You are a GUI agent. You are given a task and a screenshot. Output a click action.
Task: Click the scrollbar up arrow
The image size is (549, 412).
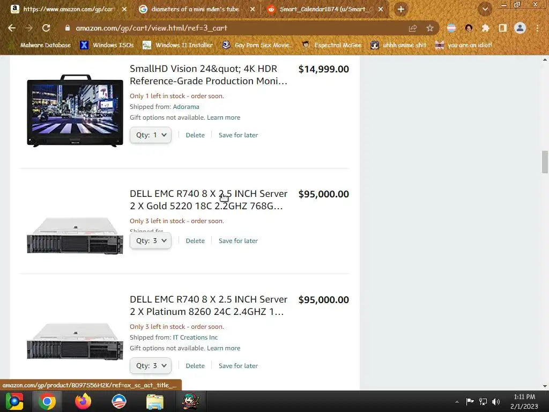[x=545, y=60]
